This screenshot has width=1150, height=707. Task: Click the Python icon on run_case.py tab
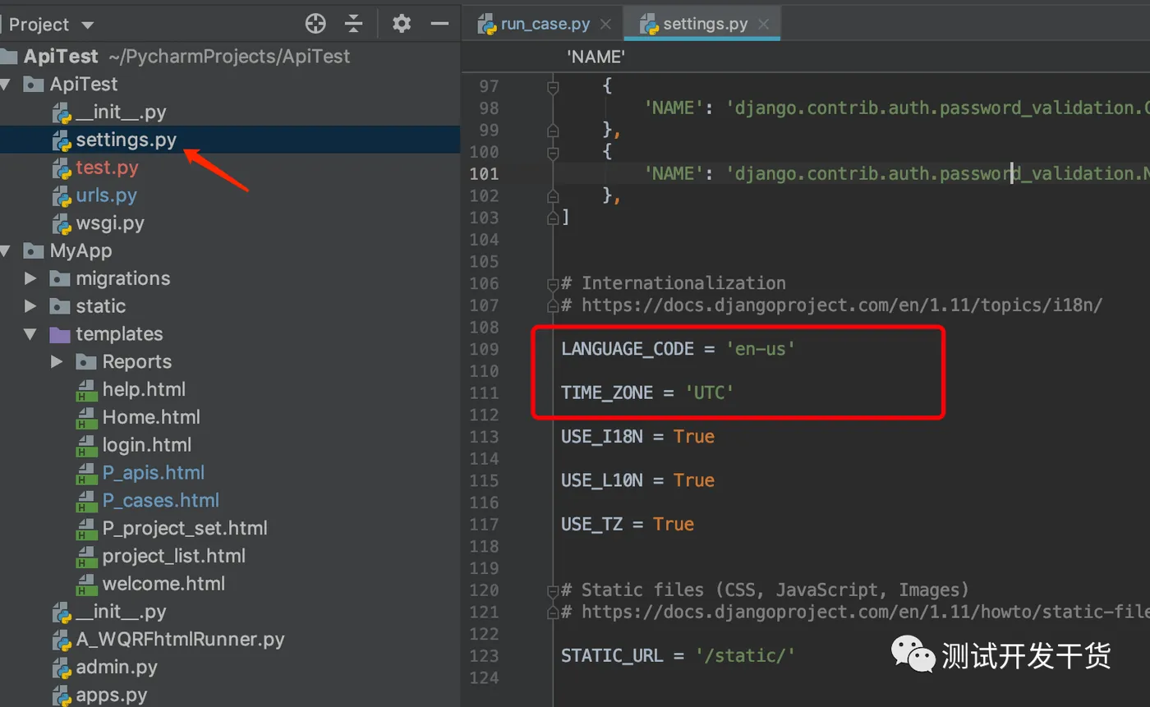486,24
